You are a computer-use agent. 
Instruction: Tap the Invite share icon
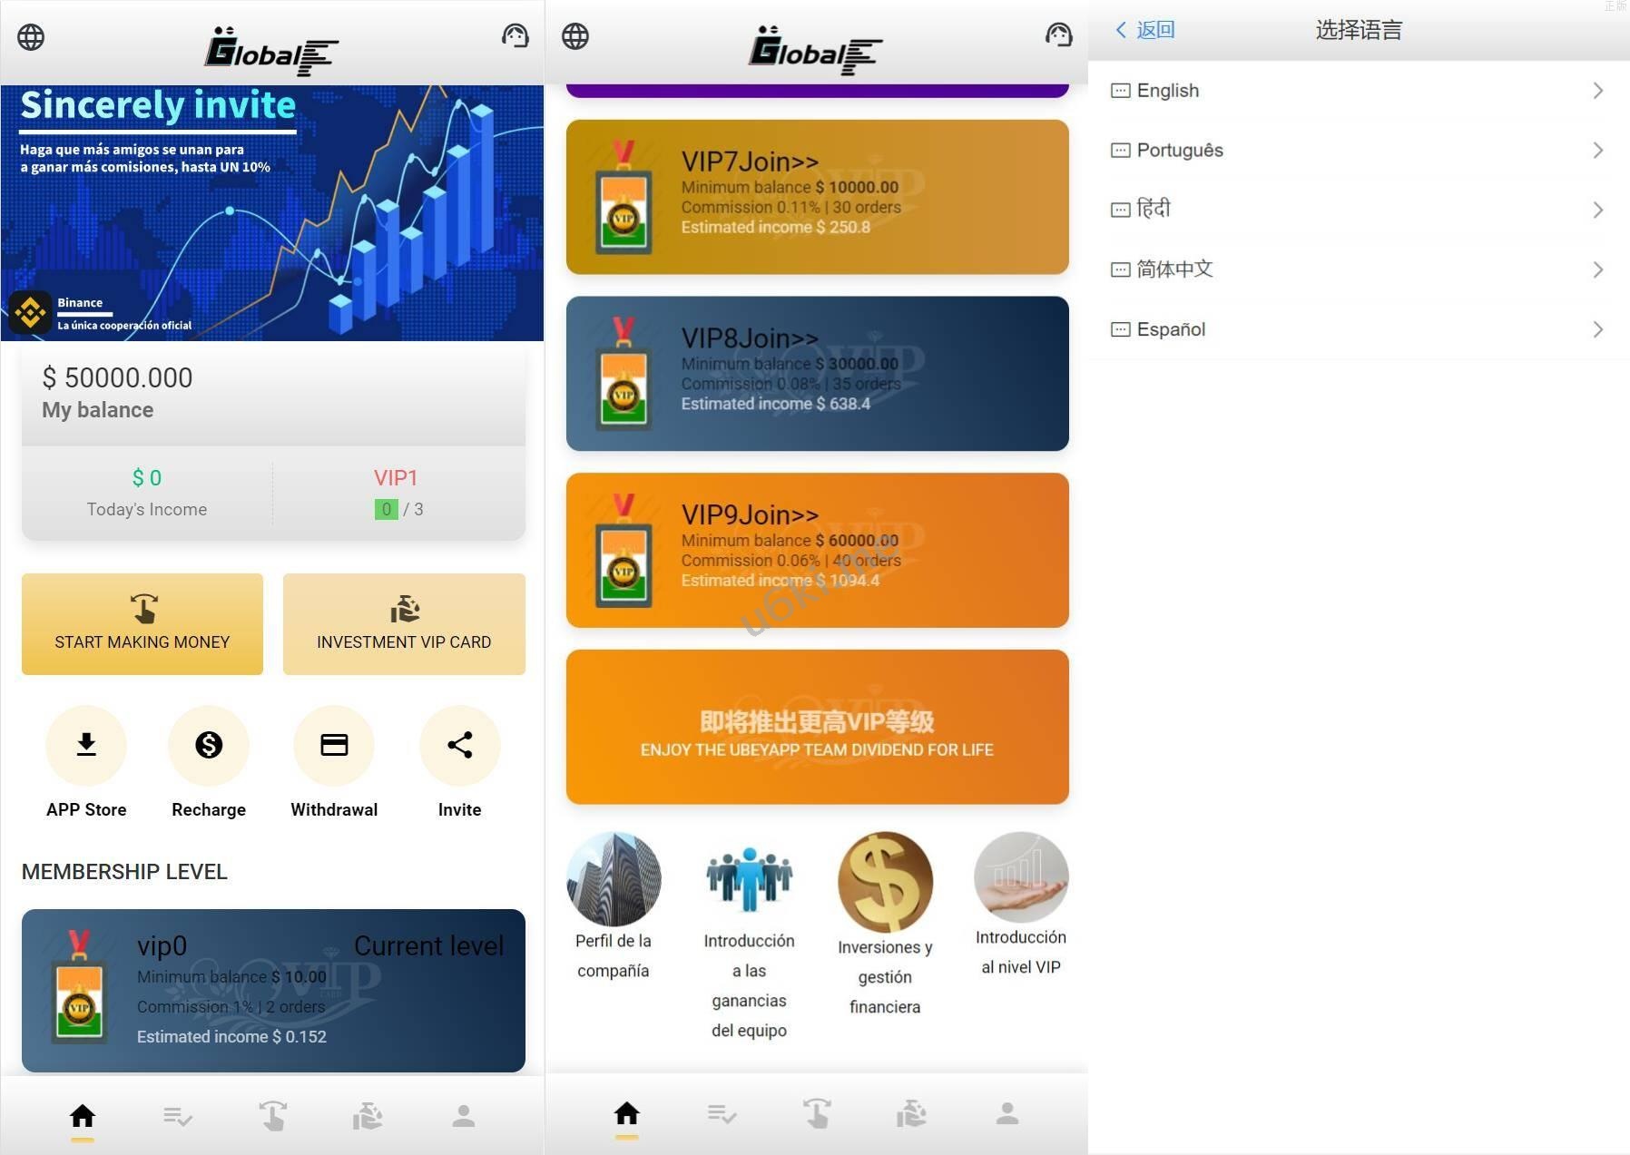(459, 745)
